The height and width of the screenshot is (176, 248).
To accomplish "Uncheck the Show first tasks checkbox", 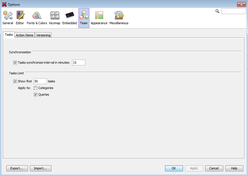I will pos(15,81).
